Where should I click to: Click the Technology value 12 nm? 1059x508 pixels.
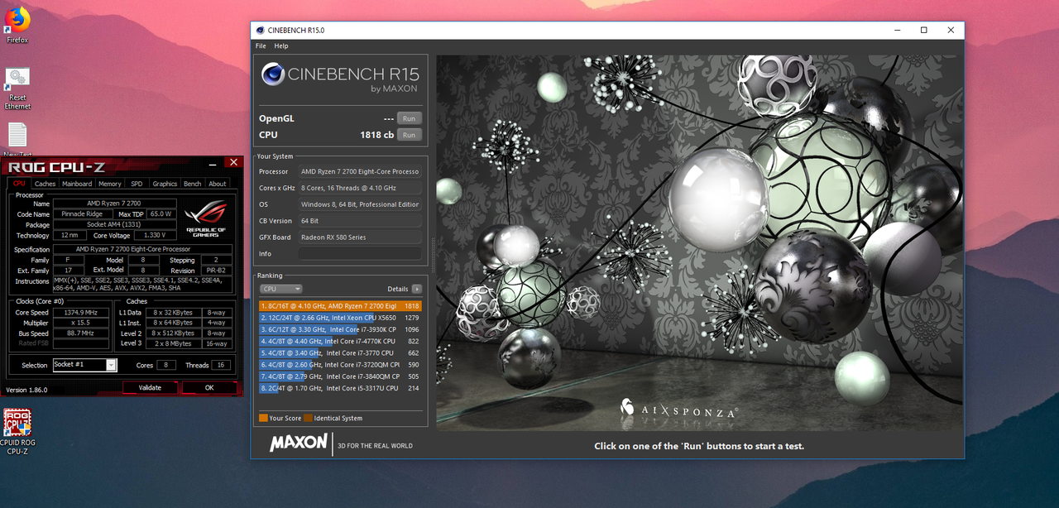tap(69, 236)
